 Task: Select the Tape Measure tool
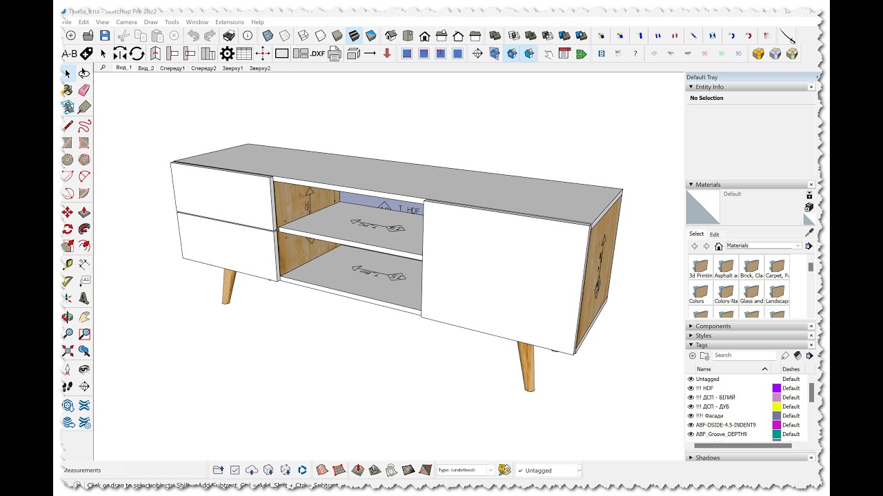coord(68,264)
